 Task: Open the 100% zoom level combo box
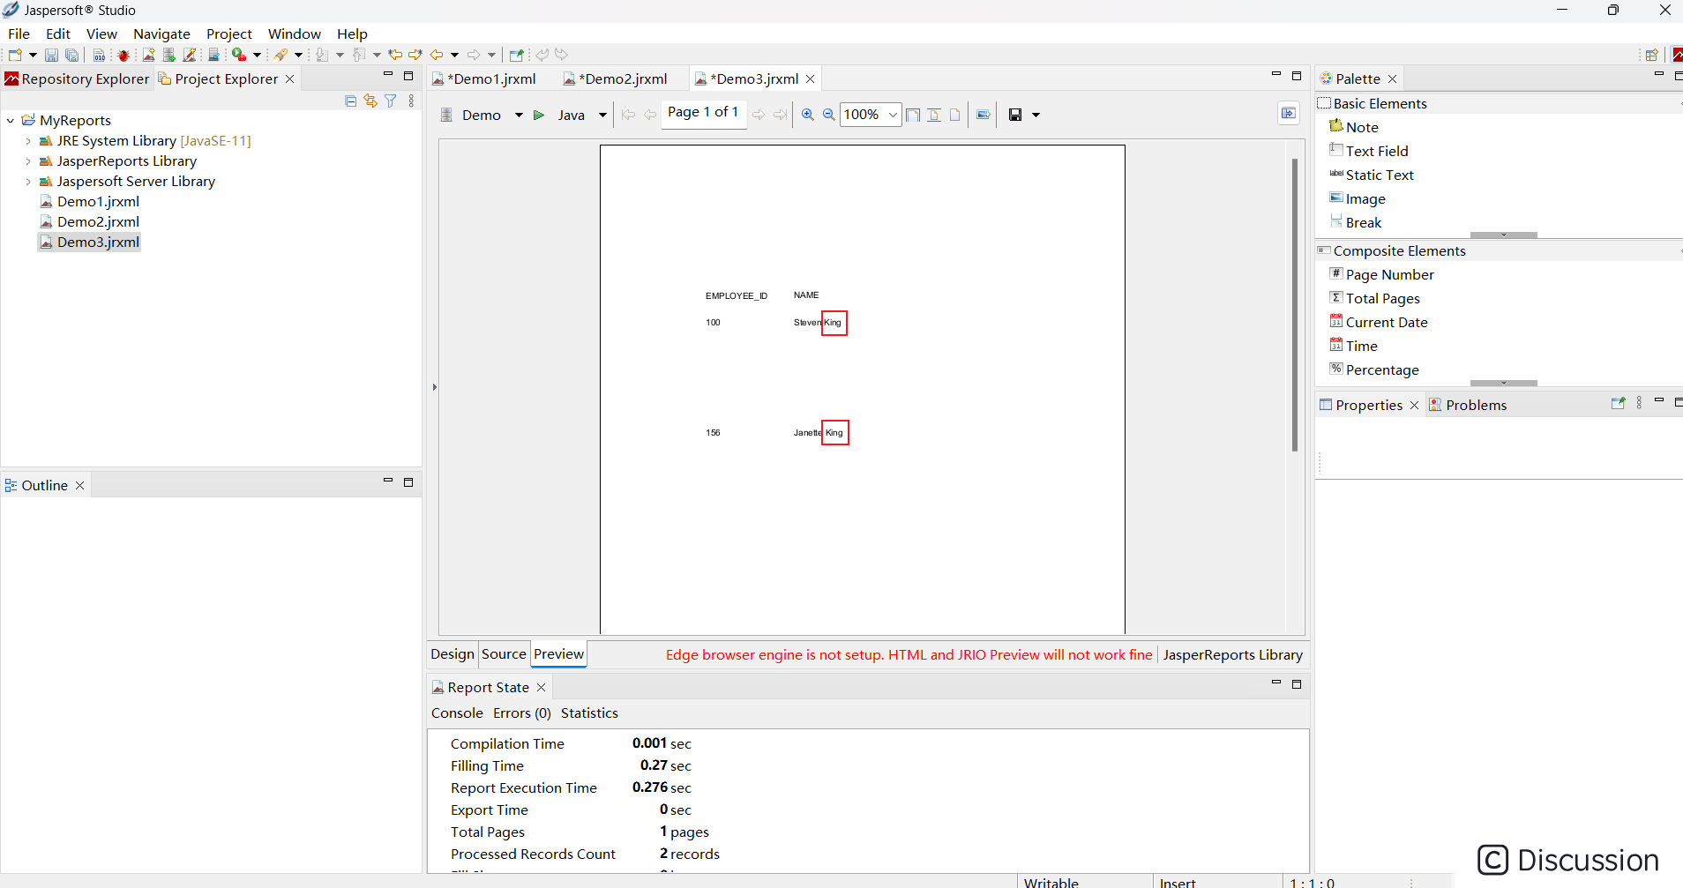point(871,115)
